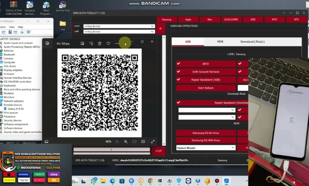Toggle checkbox beside first Download Mode dropdown
Screen dimensions: 309x186
click(x=240, y=110)
